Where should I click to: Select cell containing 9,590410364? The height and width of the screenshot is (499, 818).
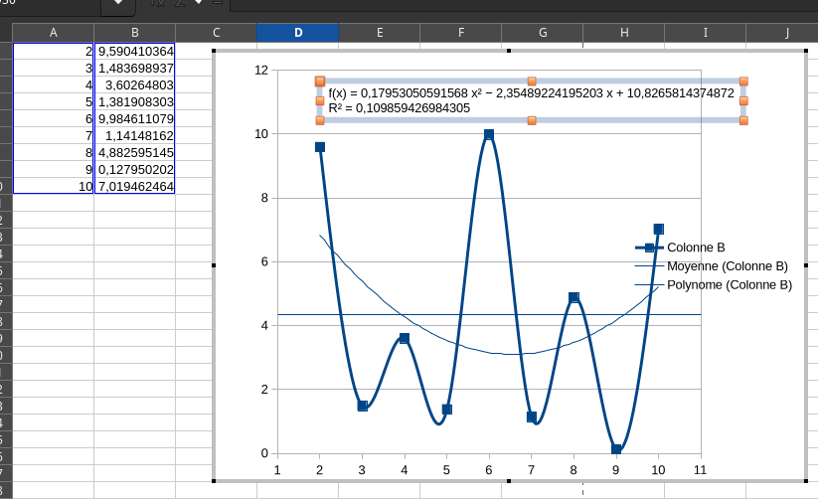tap(135, 50)
